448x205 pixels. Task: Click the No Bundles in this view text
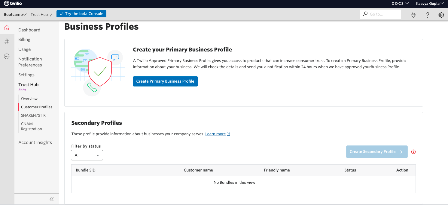[234, 183]
